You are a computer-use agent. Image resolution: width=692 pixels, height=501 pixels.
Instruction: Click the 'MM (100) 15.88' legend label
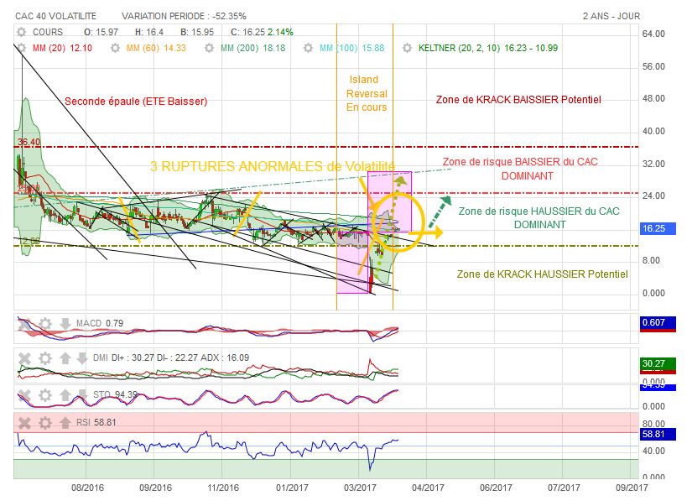tap(351, 48)
